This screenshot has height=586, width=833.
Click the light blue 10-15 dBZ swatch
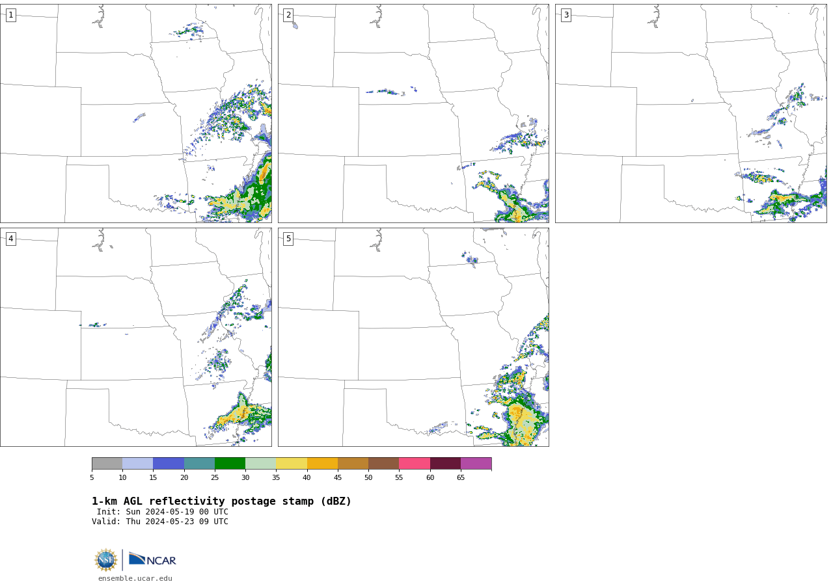(137, 463)
